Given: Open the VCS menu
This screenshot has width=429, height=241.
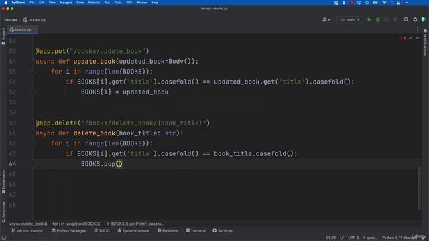Looking at the screenshot, I should pos(129,3).
